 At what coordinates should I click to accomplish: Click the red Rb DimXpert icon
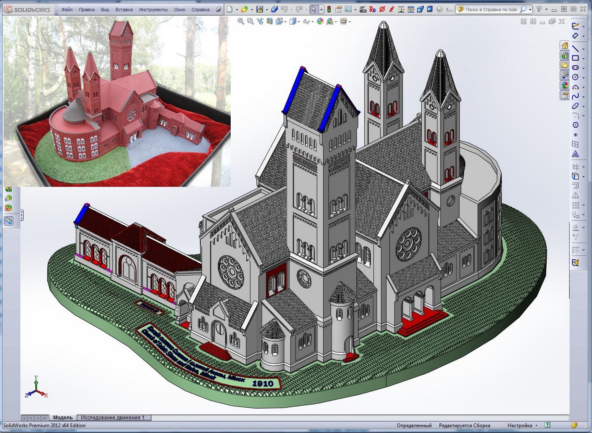(x=373, y=9)
